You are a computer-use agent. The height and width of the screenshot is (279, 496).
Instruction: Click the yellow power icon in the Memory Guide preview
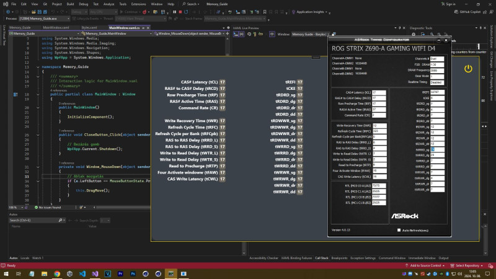point(468,69)
